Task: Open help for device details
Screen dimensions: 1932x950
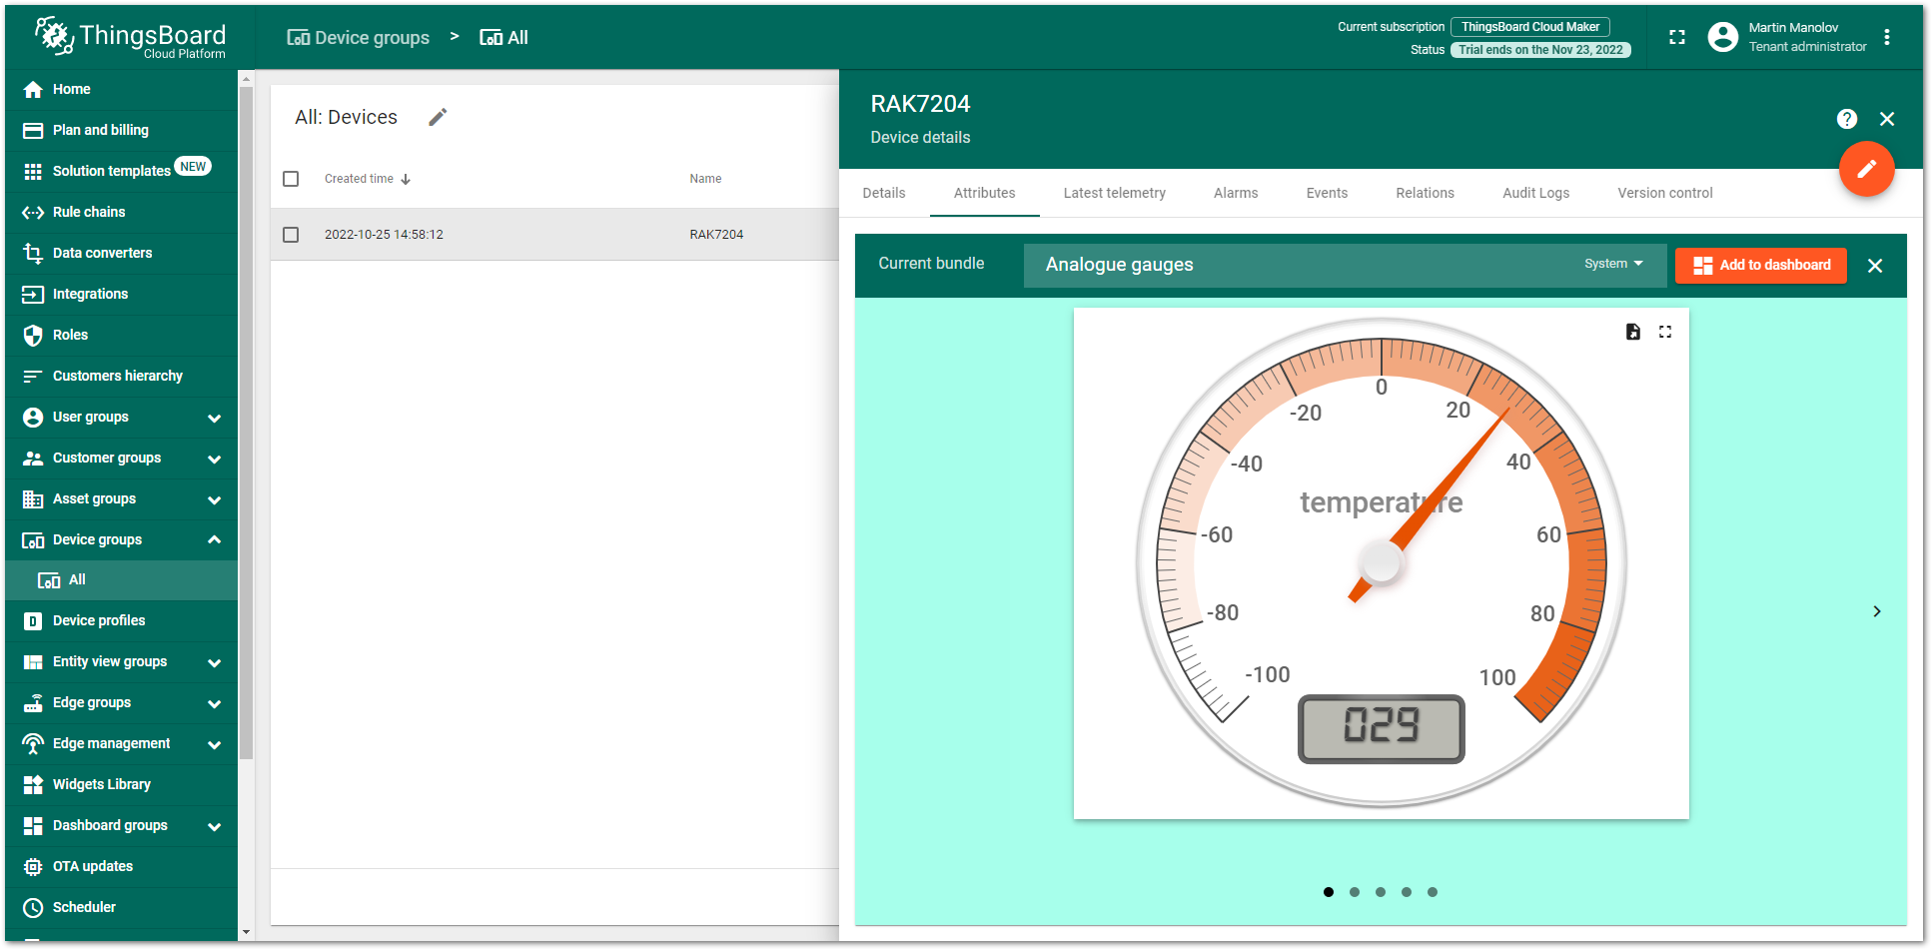Action: pyautogui.click(x=1847, y=119)
